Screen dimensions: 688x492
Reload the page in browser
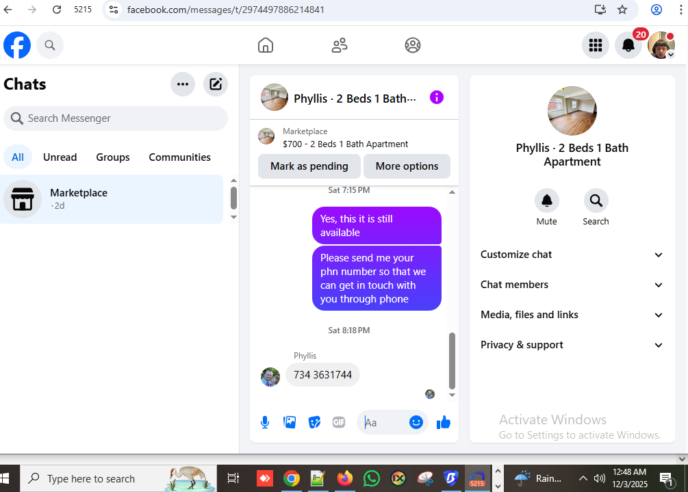[x=57, y=10]
